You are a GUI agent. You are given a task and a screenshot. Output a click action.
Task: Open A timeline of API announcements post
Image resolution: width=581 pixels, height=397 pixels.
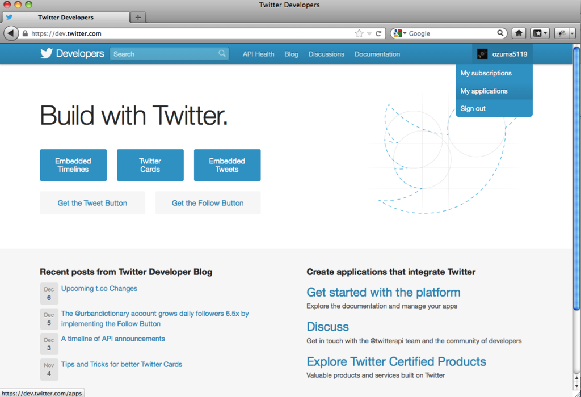[x=113, y=339]
